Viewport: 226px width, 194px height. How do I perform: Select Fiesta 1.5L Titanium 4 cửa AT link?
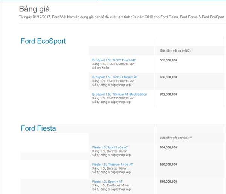tap(112, 165)
